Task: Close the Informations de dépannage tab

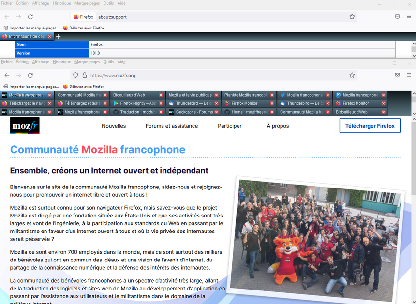Action: coord(49,37)
